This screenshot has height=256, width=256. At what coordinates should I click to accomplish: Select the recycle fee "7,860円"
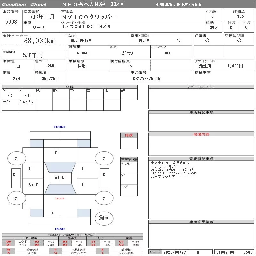click(x=236, y=66)
